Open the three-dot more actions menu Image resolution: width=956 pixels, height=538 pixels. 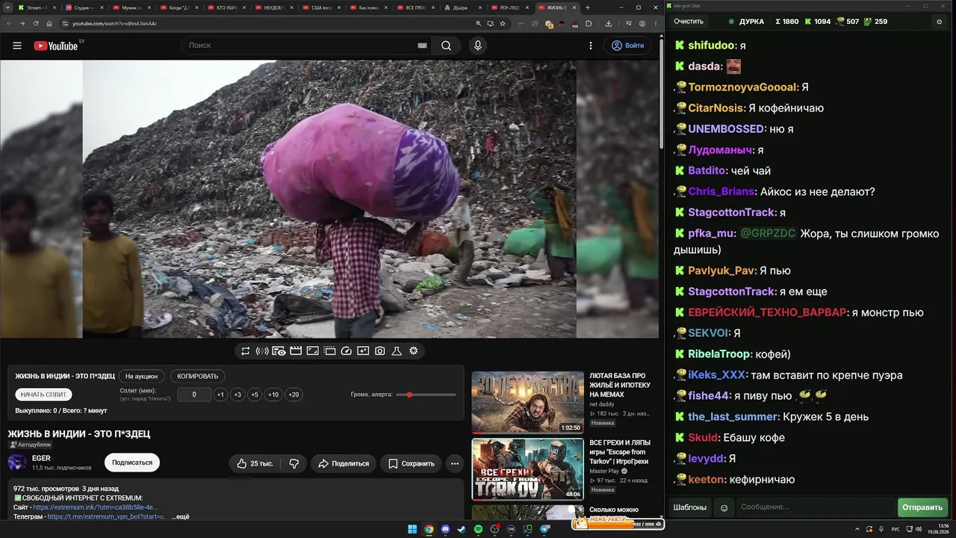pos(454,463)
